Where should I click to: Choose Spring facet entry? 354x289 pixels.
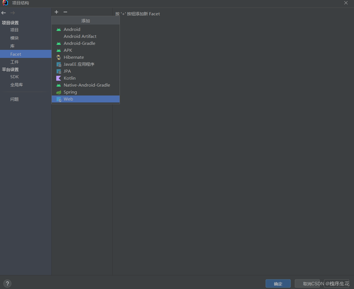point(86,92)
